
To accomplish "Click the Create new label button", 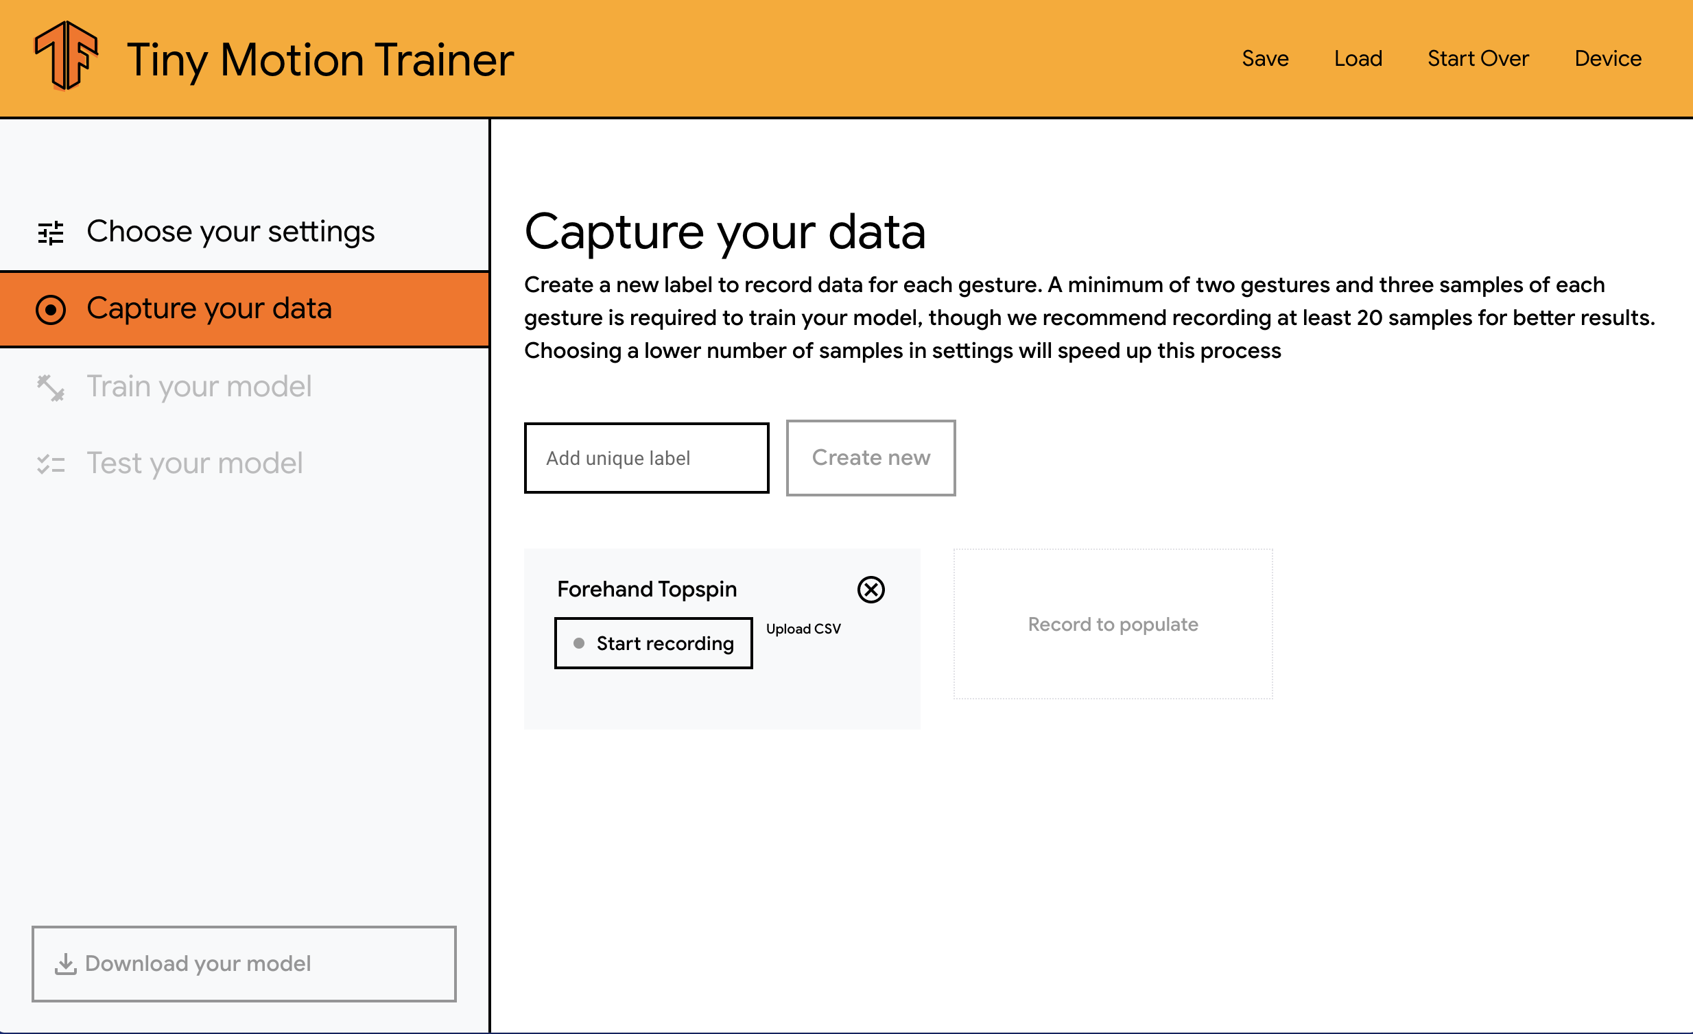I will click(869, 457).
